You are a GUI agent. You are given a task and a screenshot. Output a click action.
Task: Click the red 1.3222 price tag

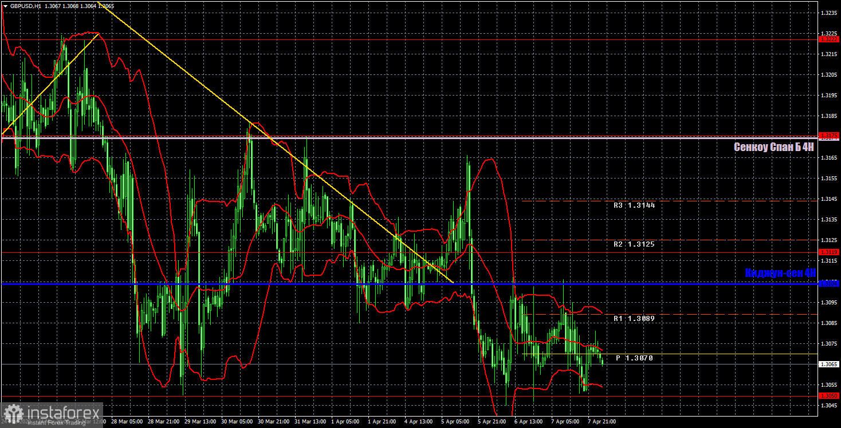click(829, 39)
